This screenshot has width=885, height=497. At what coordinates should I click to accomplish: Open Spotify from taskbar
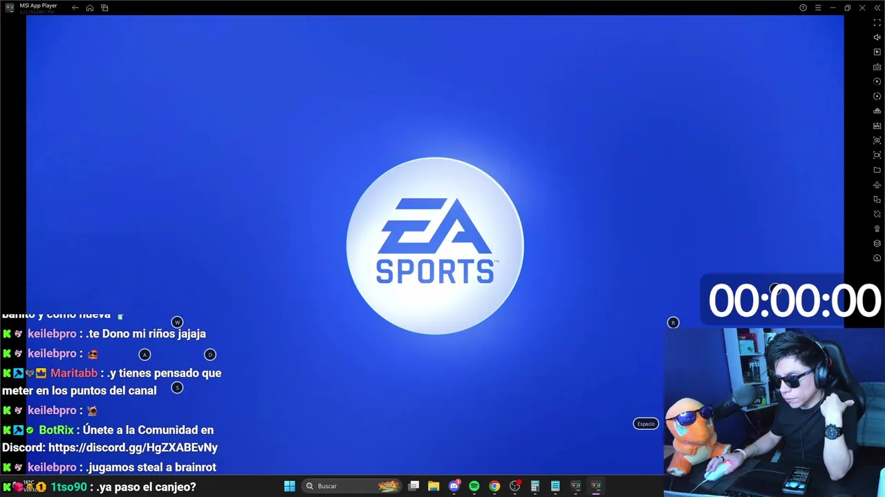[x=474, y=486]
